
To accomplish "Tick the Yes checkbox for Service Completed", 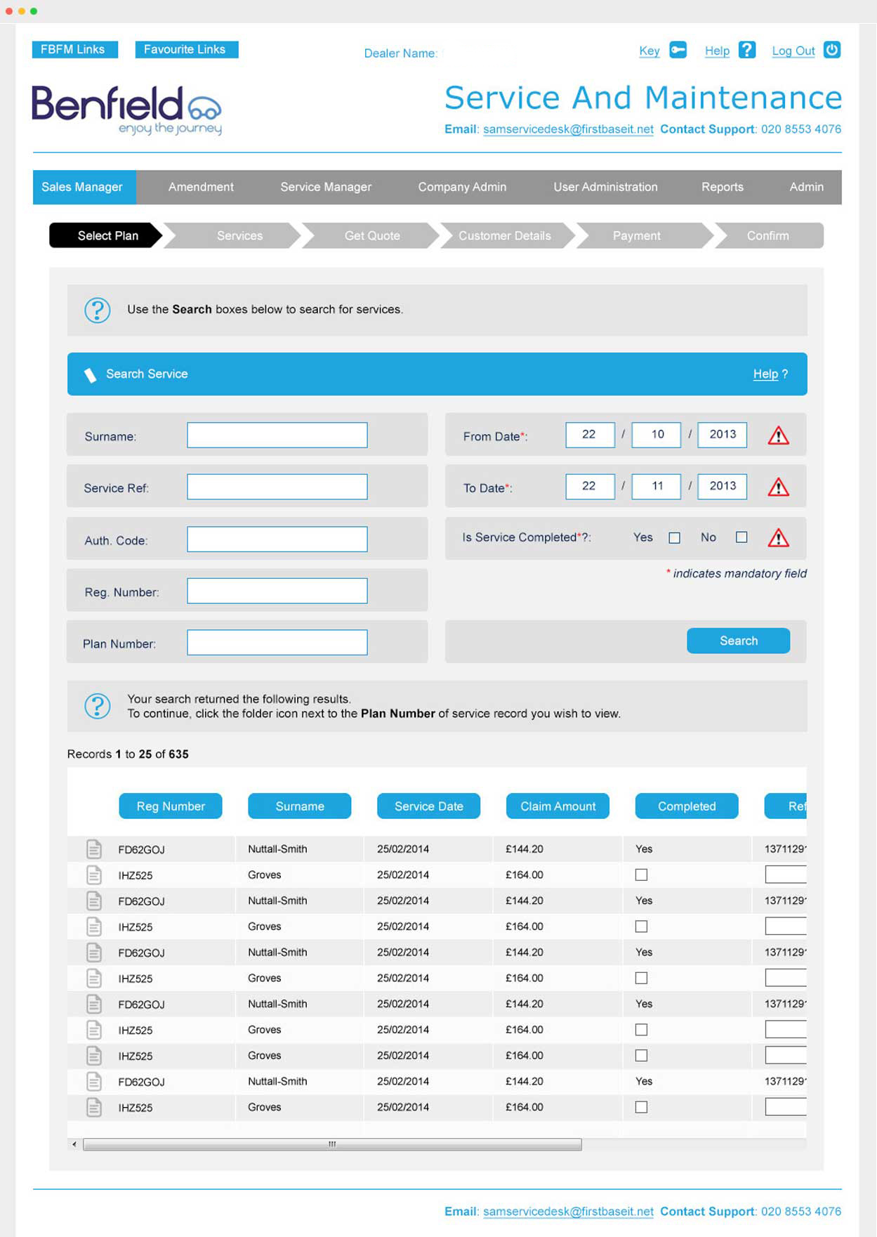I will click(674, 538).
